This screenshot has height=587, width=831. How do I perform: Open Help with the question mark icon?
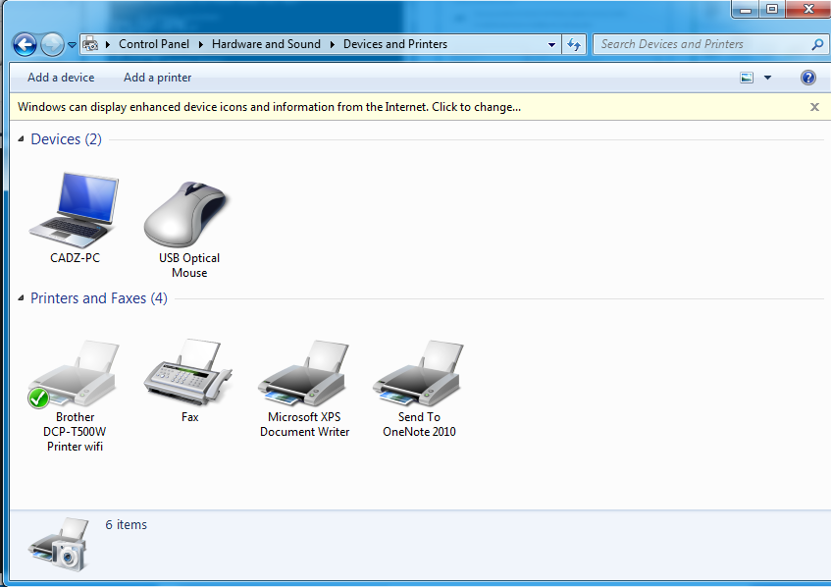click(806, 78)
